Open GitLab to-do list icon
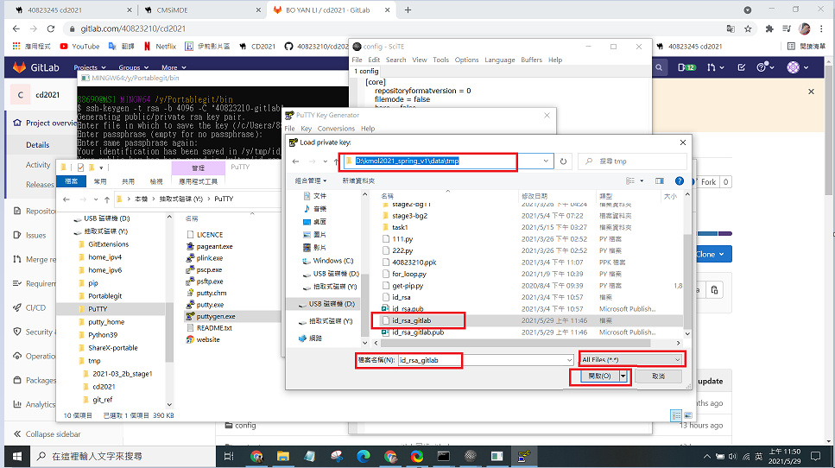 point(741,67)
